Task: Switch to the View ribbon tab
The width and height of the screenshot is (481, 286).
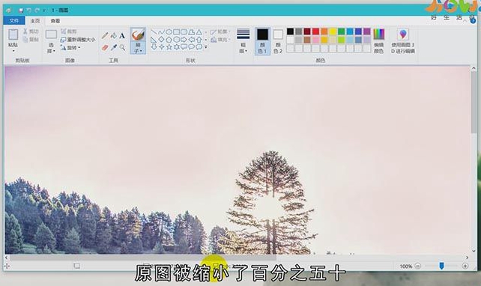Action: [55, 21]
